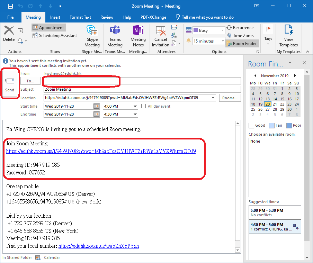Click the Show As striped icon
The image size is (313, 263).
pos(189,30)
